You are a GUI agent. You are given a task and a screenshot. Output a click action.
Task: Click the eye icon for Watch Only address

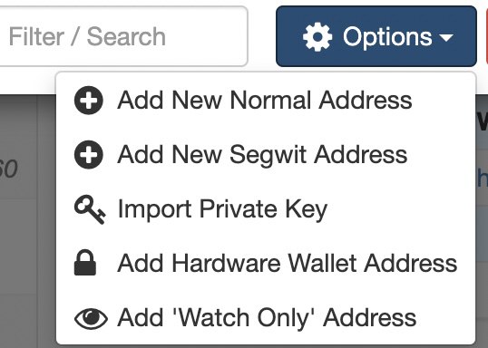91,318
